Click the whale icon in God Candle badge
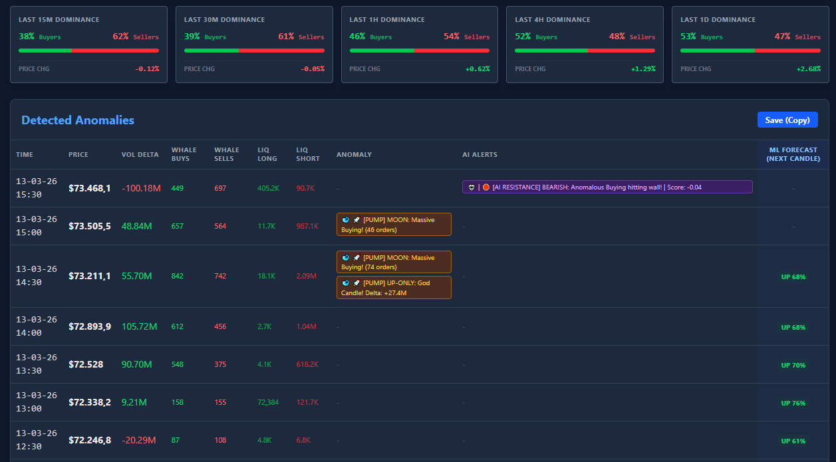Screen dimensions: 836x462 pyautogui.click(x=346, y=283)
